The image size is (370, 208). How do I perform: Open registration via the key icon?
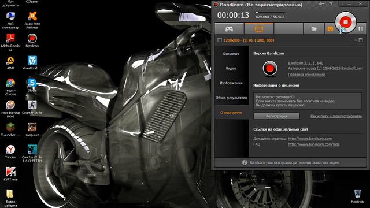tap(321, 4)
